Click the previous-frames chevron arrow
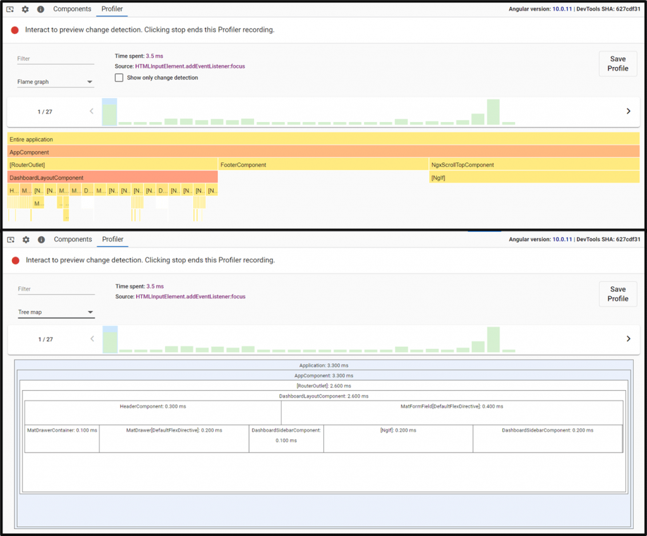647x536 pixels. [x=92, y=111]
